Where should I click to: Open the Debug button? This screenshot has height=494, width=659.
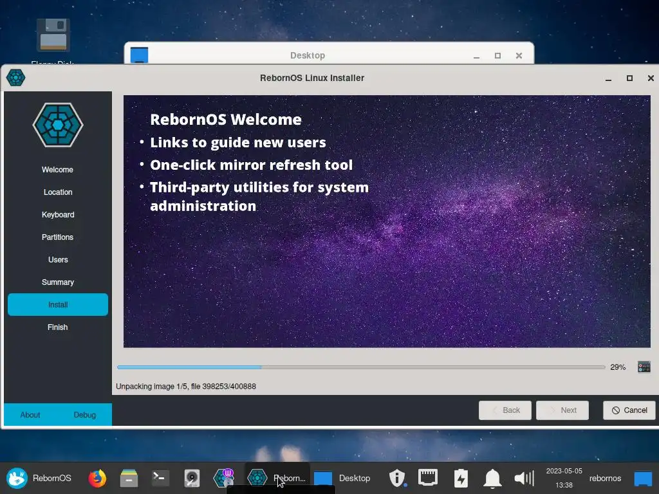(x=85, y=415)
